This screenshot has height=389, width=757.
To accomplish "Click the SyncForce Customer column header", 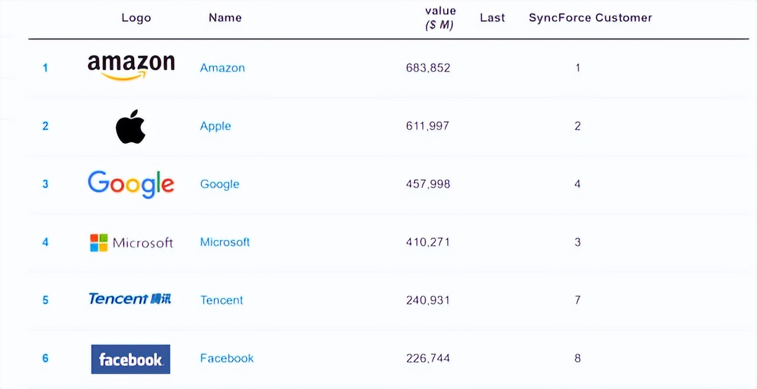I will [590, 18].
